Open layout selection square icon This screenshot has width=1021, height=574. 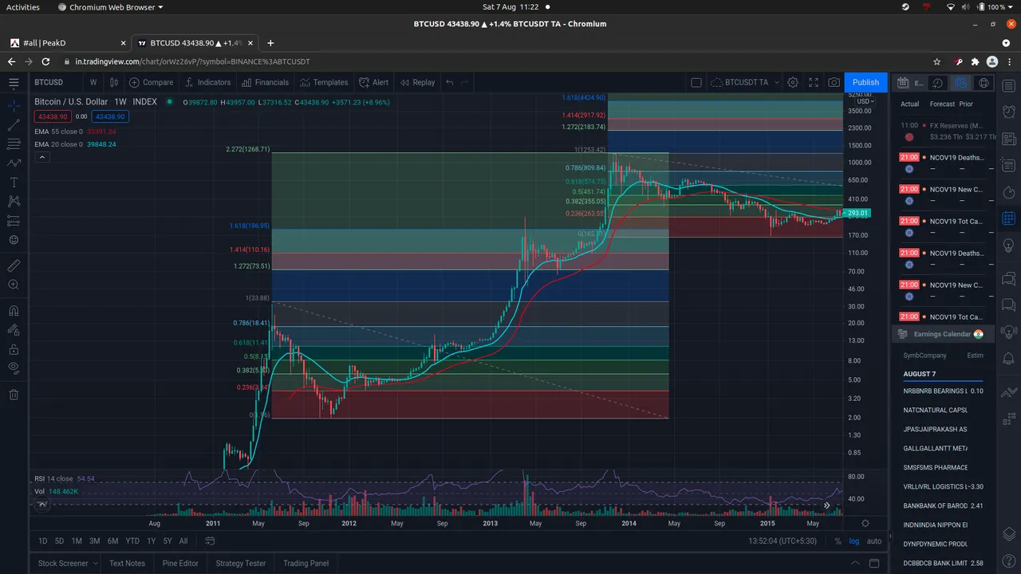(x=696, y=82)
